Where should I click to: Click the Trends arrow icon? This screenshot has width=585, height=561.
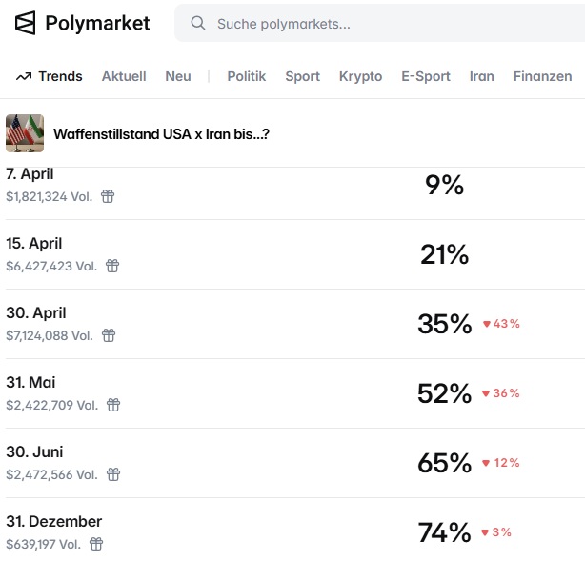click(x=24, y=76)
